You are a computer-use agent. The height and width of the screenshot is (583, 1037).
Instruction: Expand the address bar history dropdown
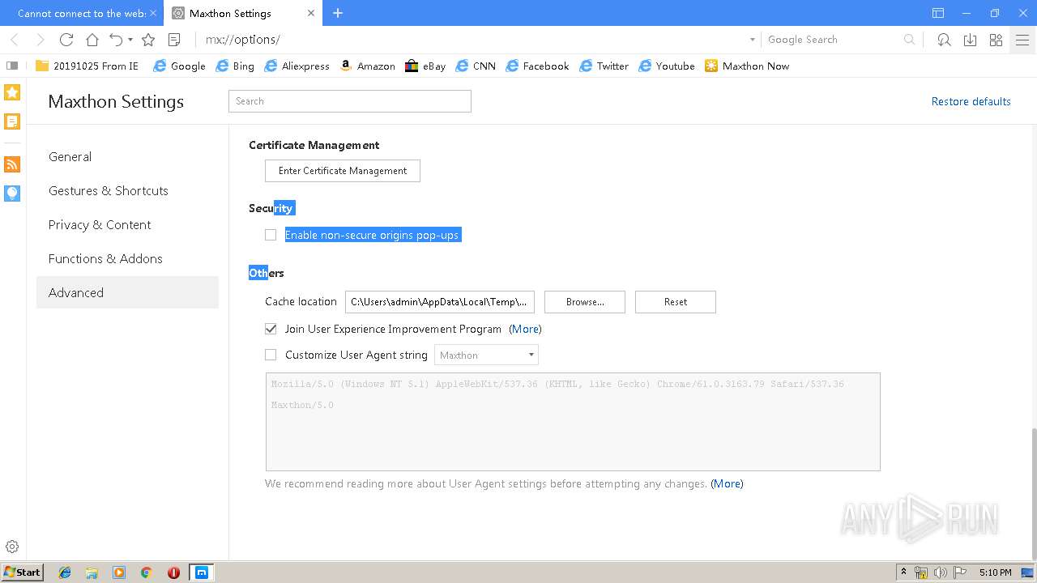(752, 40)
